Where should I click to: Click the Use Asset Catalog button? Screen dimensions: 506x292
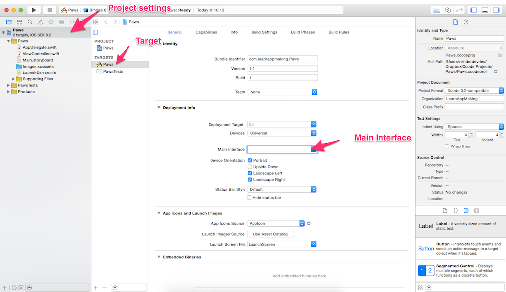[270, 234]
